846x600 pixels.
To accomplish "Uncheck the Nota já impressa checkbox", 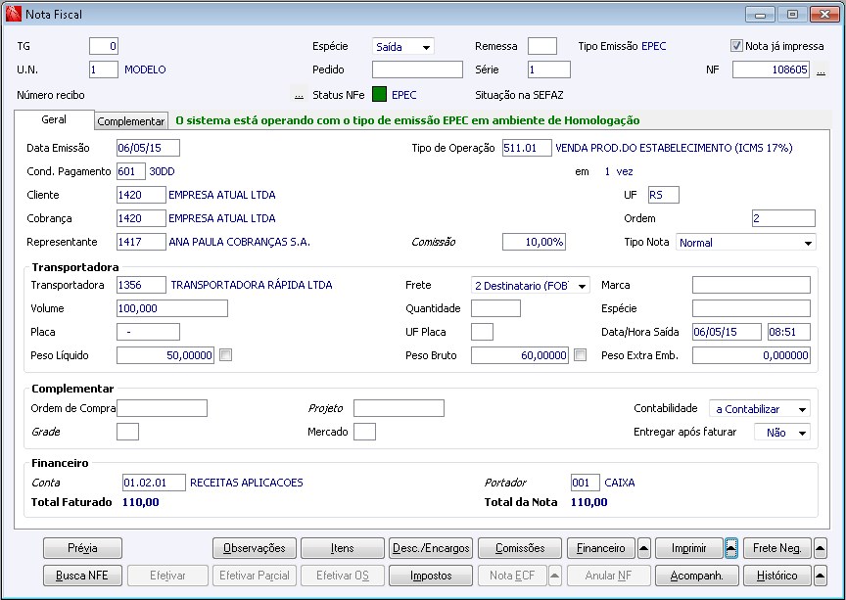I will click(x=737, y=46).
